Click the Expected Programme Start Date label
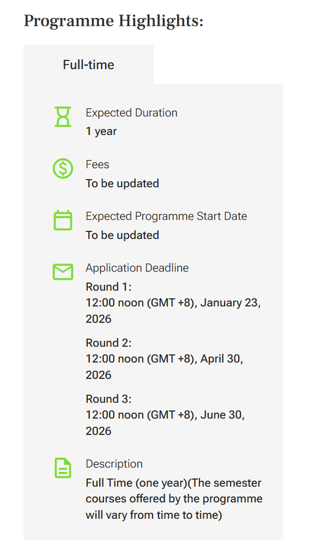315x540 pixels. click(x=166, y=216)
